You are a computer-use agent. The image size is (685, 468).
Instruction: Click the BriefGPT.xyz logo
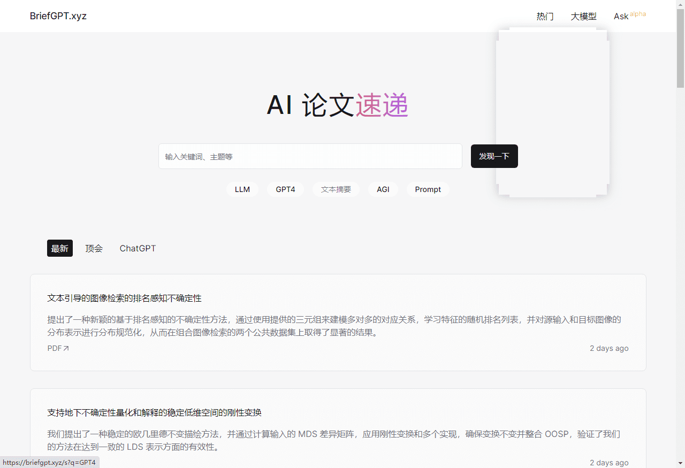click(58, 16)
